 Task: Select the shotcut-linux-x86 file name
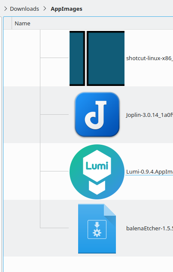click(149, 58)
